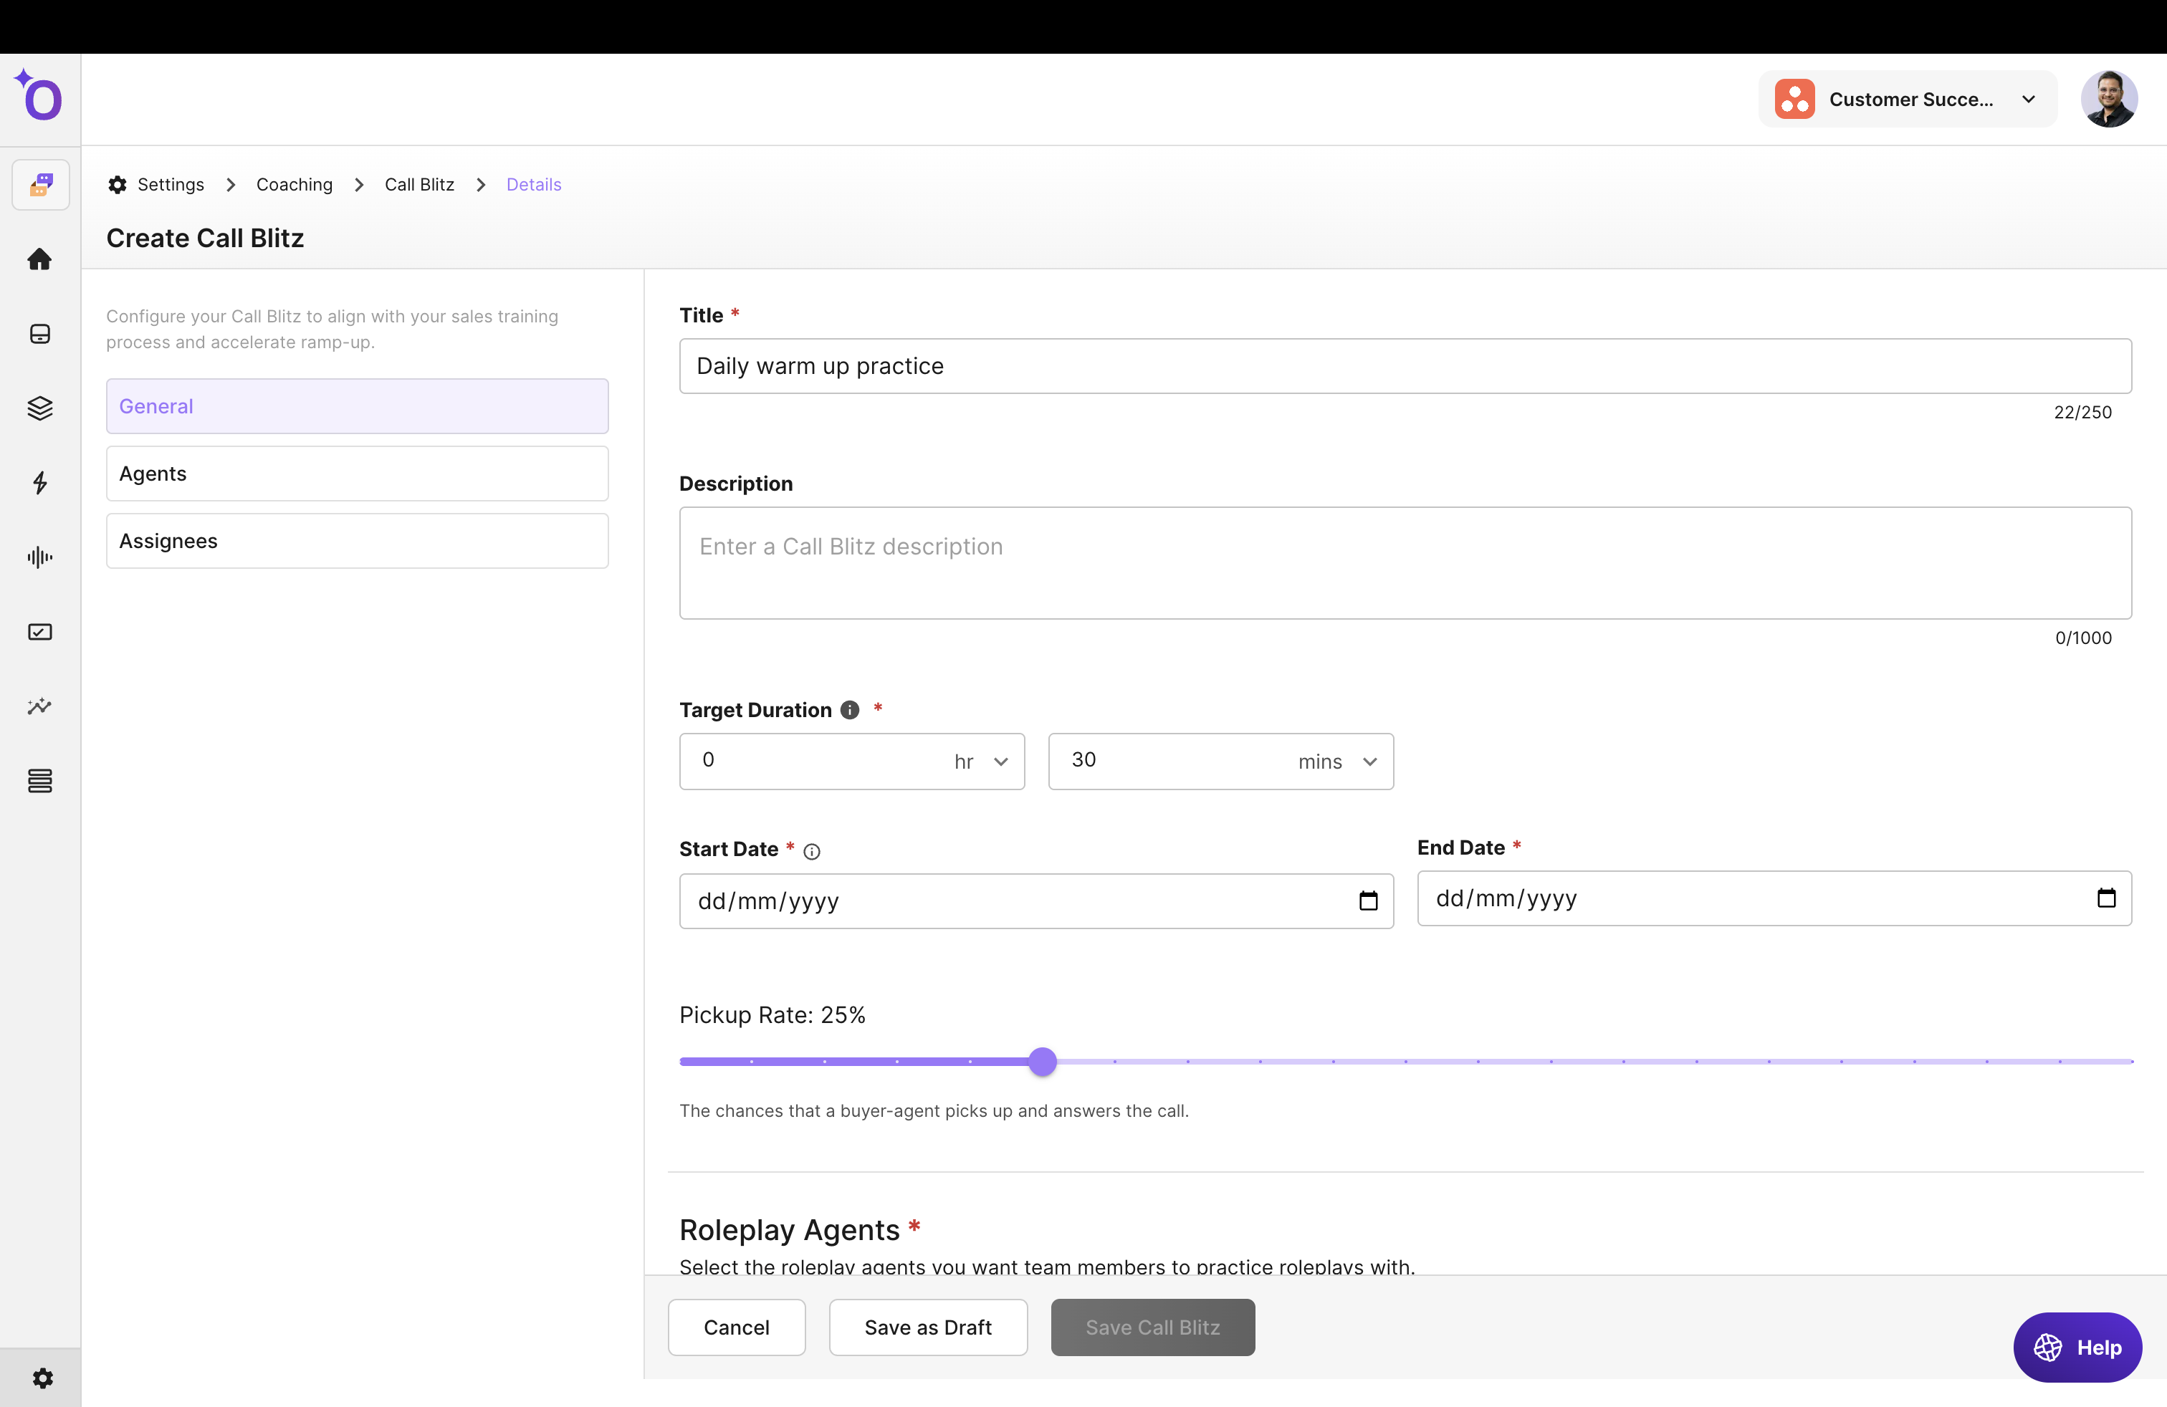The height and width of the screenshot is (1407, 2167).
Task: Click into the Description text area
Action: coord(1405,562)
